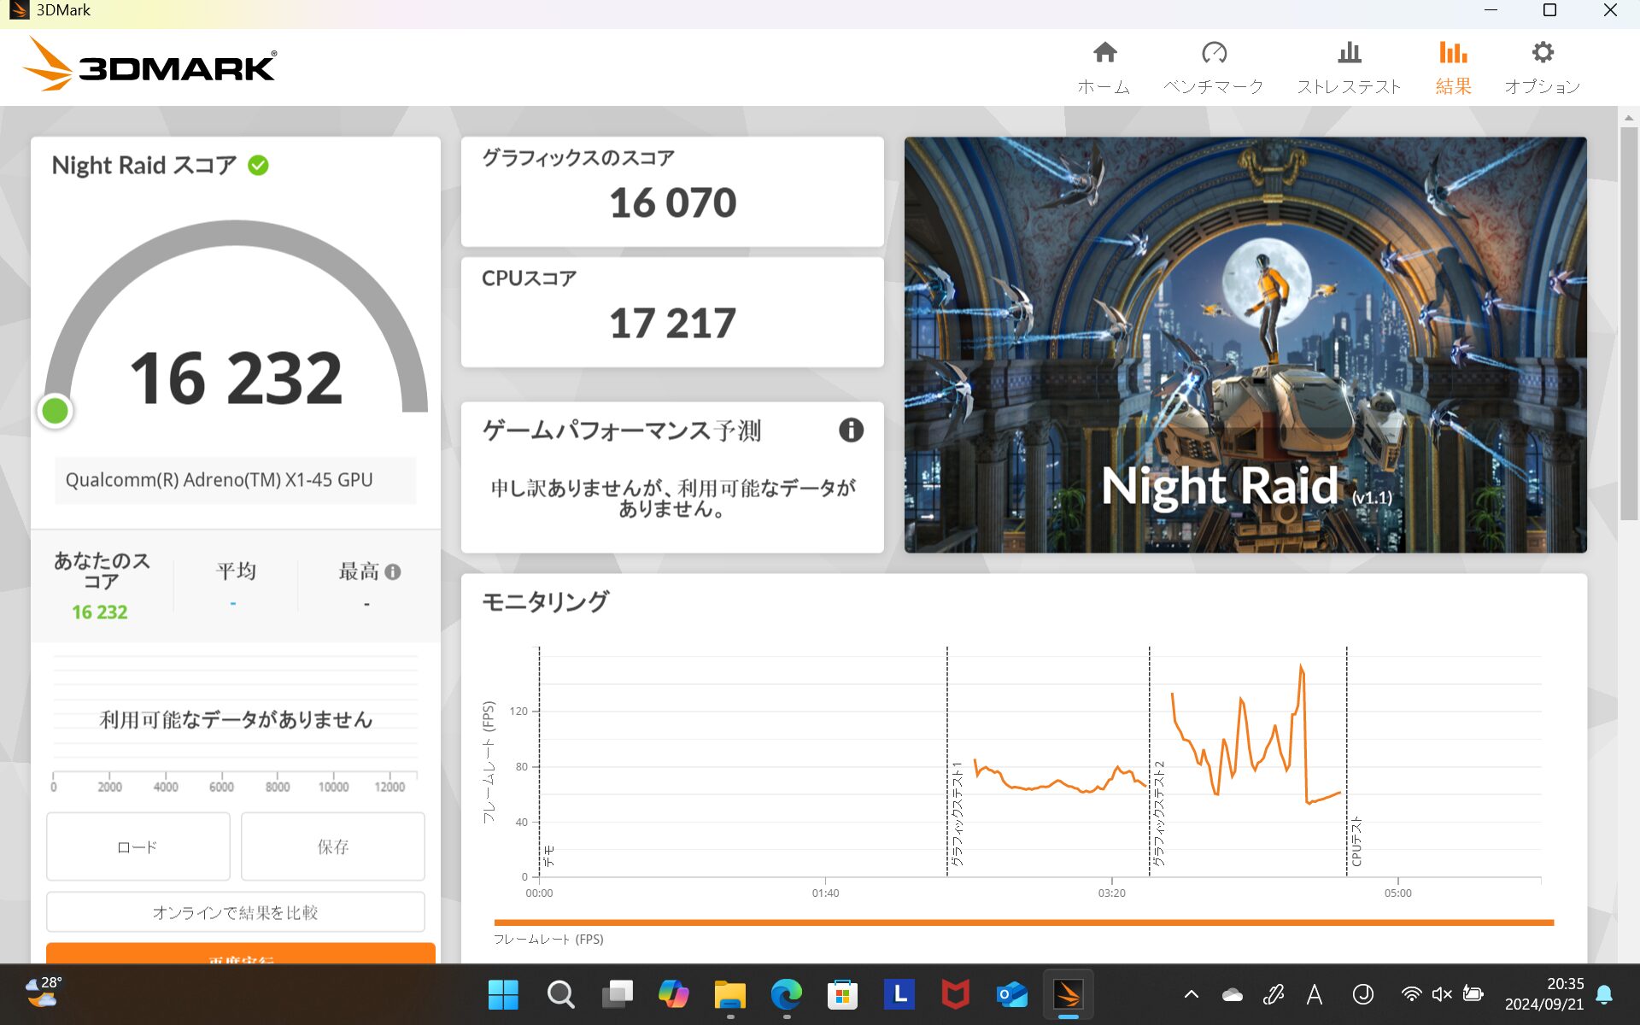Viewport: 1640px width, 1025px height.
Task: Click the グラフィックステスト1 marker line
Action: (947, 760)
